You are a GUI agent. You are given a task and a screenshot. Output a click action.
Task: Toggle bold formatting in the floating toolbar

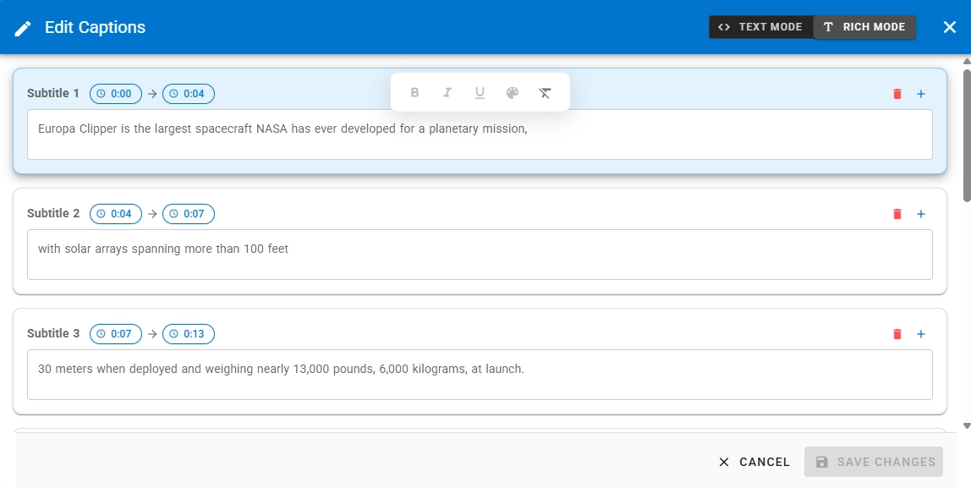click(415, 93)
